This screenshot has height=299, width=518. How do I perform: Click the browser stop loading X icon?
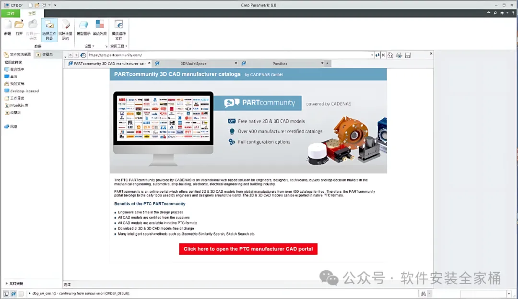tap(383, 55)
